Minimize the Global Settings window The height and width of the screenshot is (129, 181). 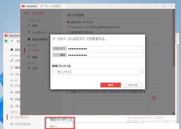click(156, 6)
